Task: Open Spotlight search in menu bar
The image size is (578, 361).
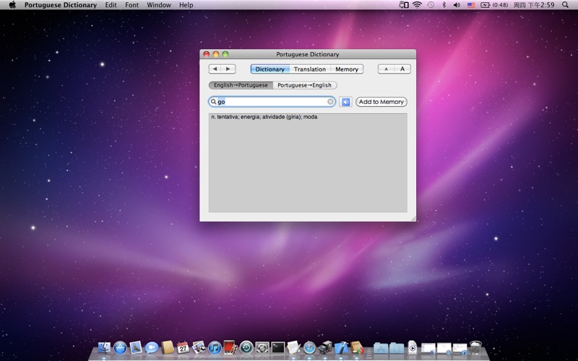Action: [x=565, y=5]
